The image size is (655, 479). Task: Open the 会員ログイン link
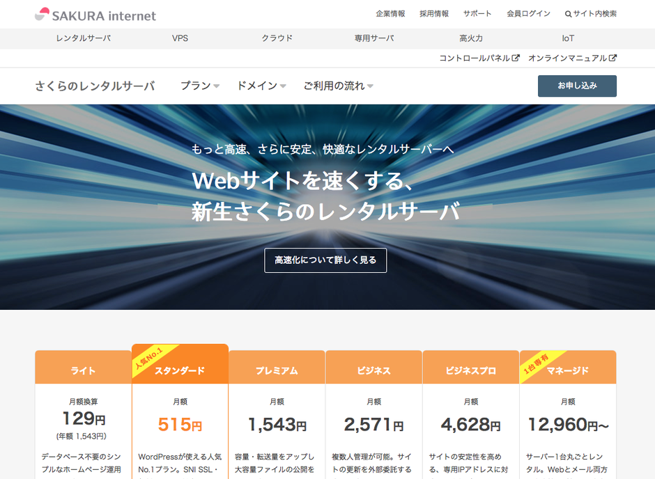click(x=528, y=14)
